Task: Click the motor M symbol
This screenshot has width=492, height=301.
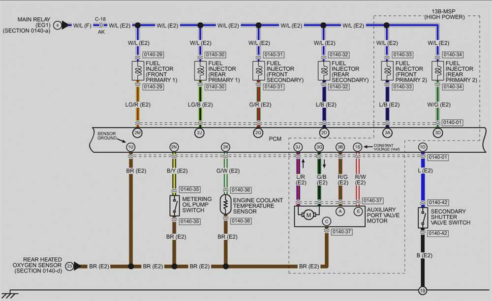Action: (x=308, y=215)
